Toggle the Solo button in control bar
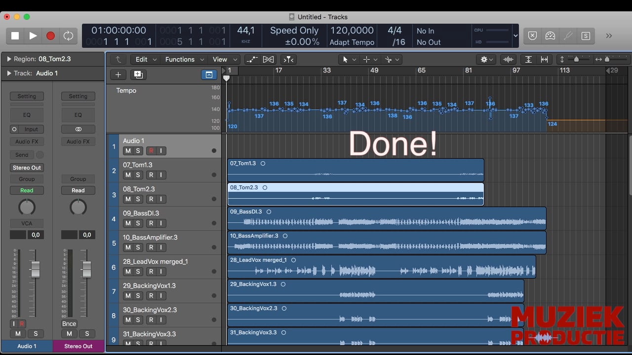632x355 pixels. click(x=586, y=35)
